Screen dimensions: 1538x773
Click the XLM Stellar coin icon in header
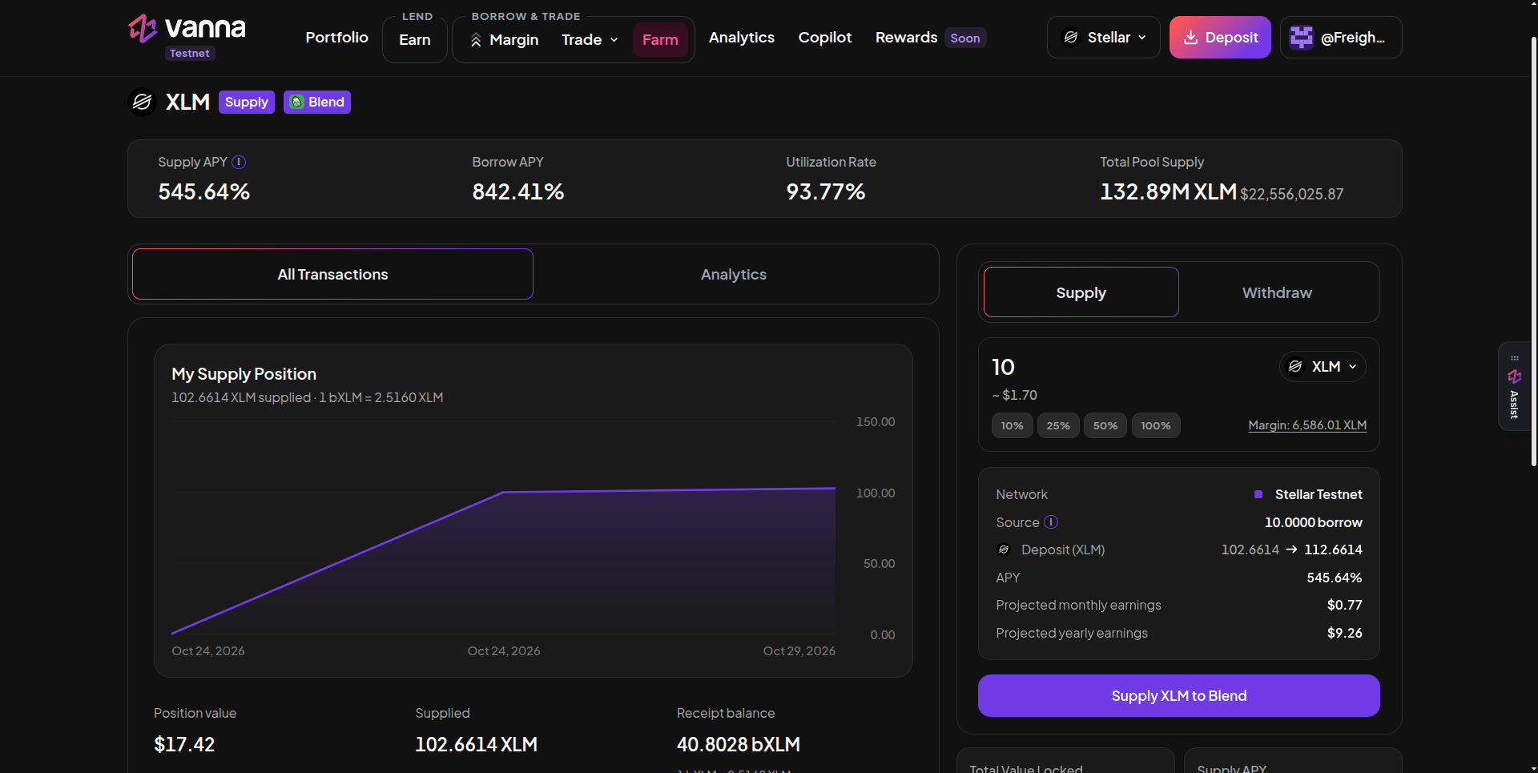[143, 102]
